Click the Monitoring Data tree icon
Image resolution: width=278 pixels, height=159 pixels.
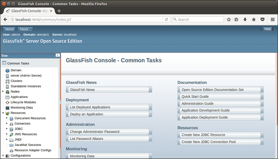tap(7, 108)
